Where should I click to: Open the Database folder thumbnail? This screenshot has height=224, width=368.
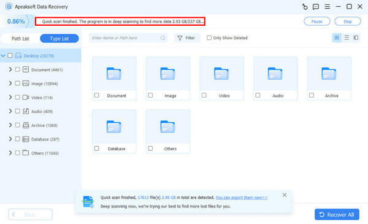[x=114, y=127]
